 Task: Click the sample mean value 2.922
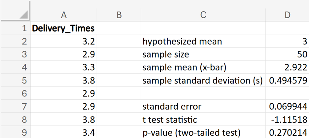(x=287, y=68)
